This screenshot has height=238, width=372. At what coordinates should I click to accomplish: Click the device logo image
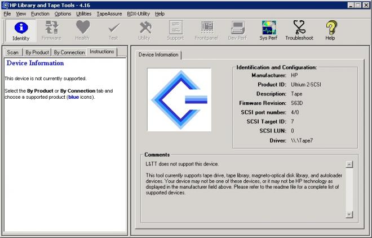[x=179, y=100]
